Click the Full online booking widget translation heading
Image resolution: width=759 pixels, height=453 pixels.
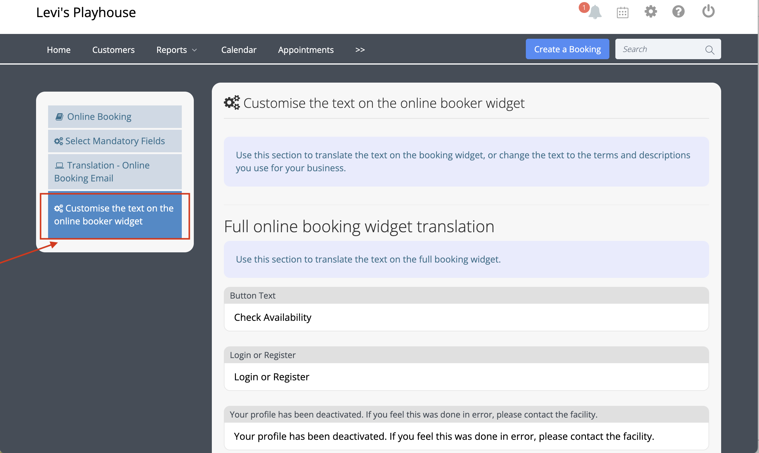point(359,227)
